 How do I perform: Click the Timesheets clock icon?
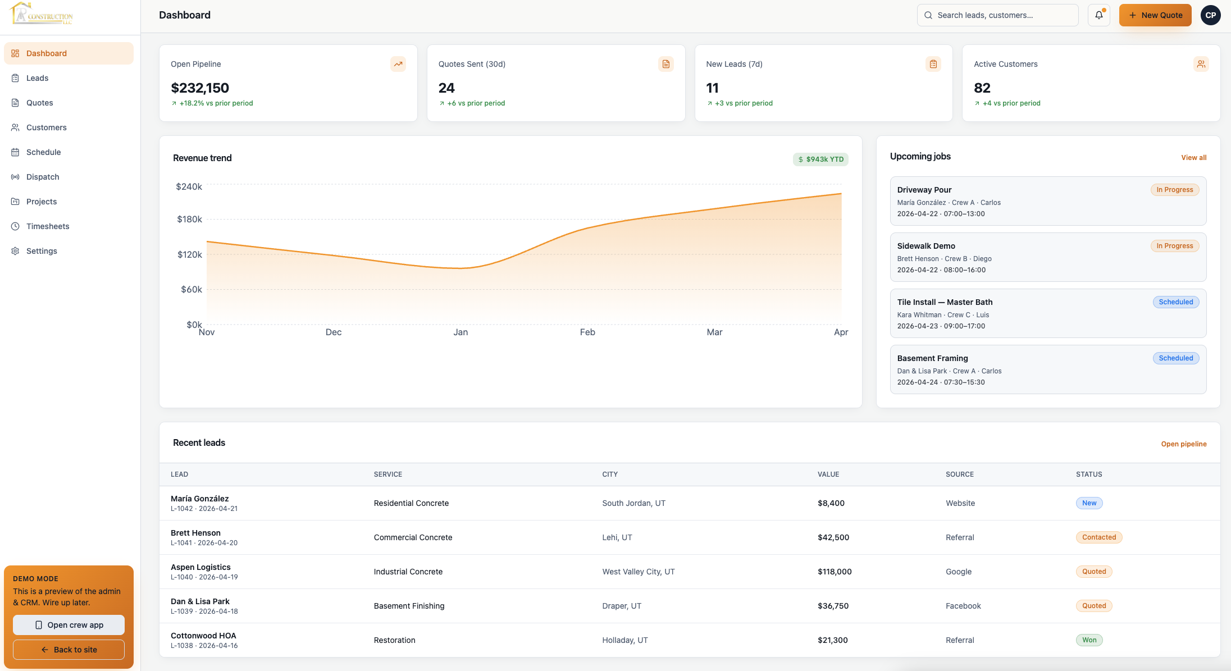click(15, 226)
